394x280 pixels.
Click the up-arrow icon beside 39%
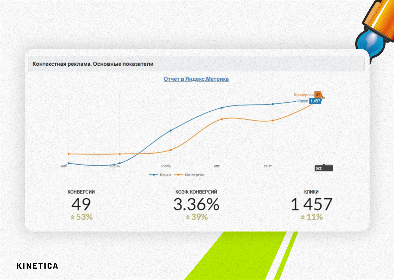(x=188, y=217)
